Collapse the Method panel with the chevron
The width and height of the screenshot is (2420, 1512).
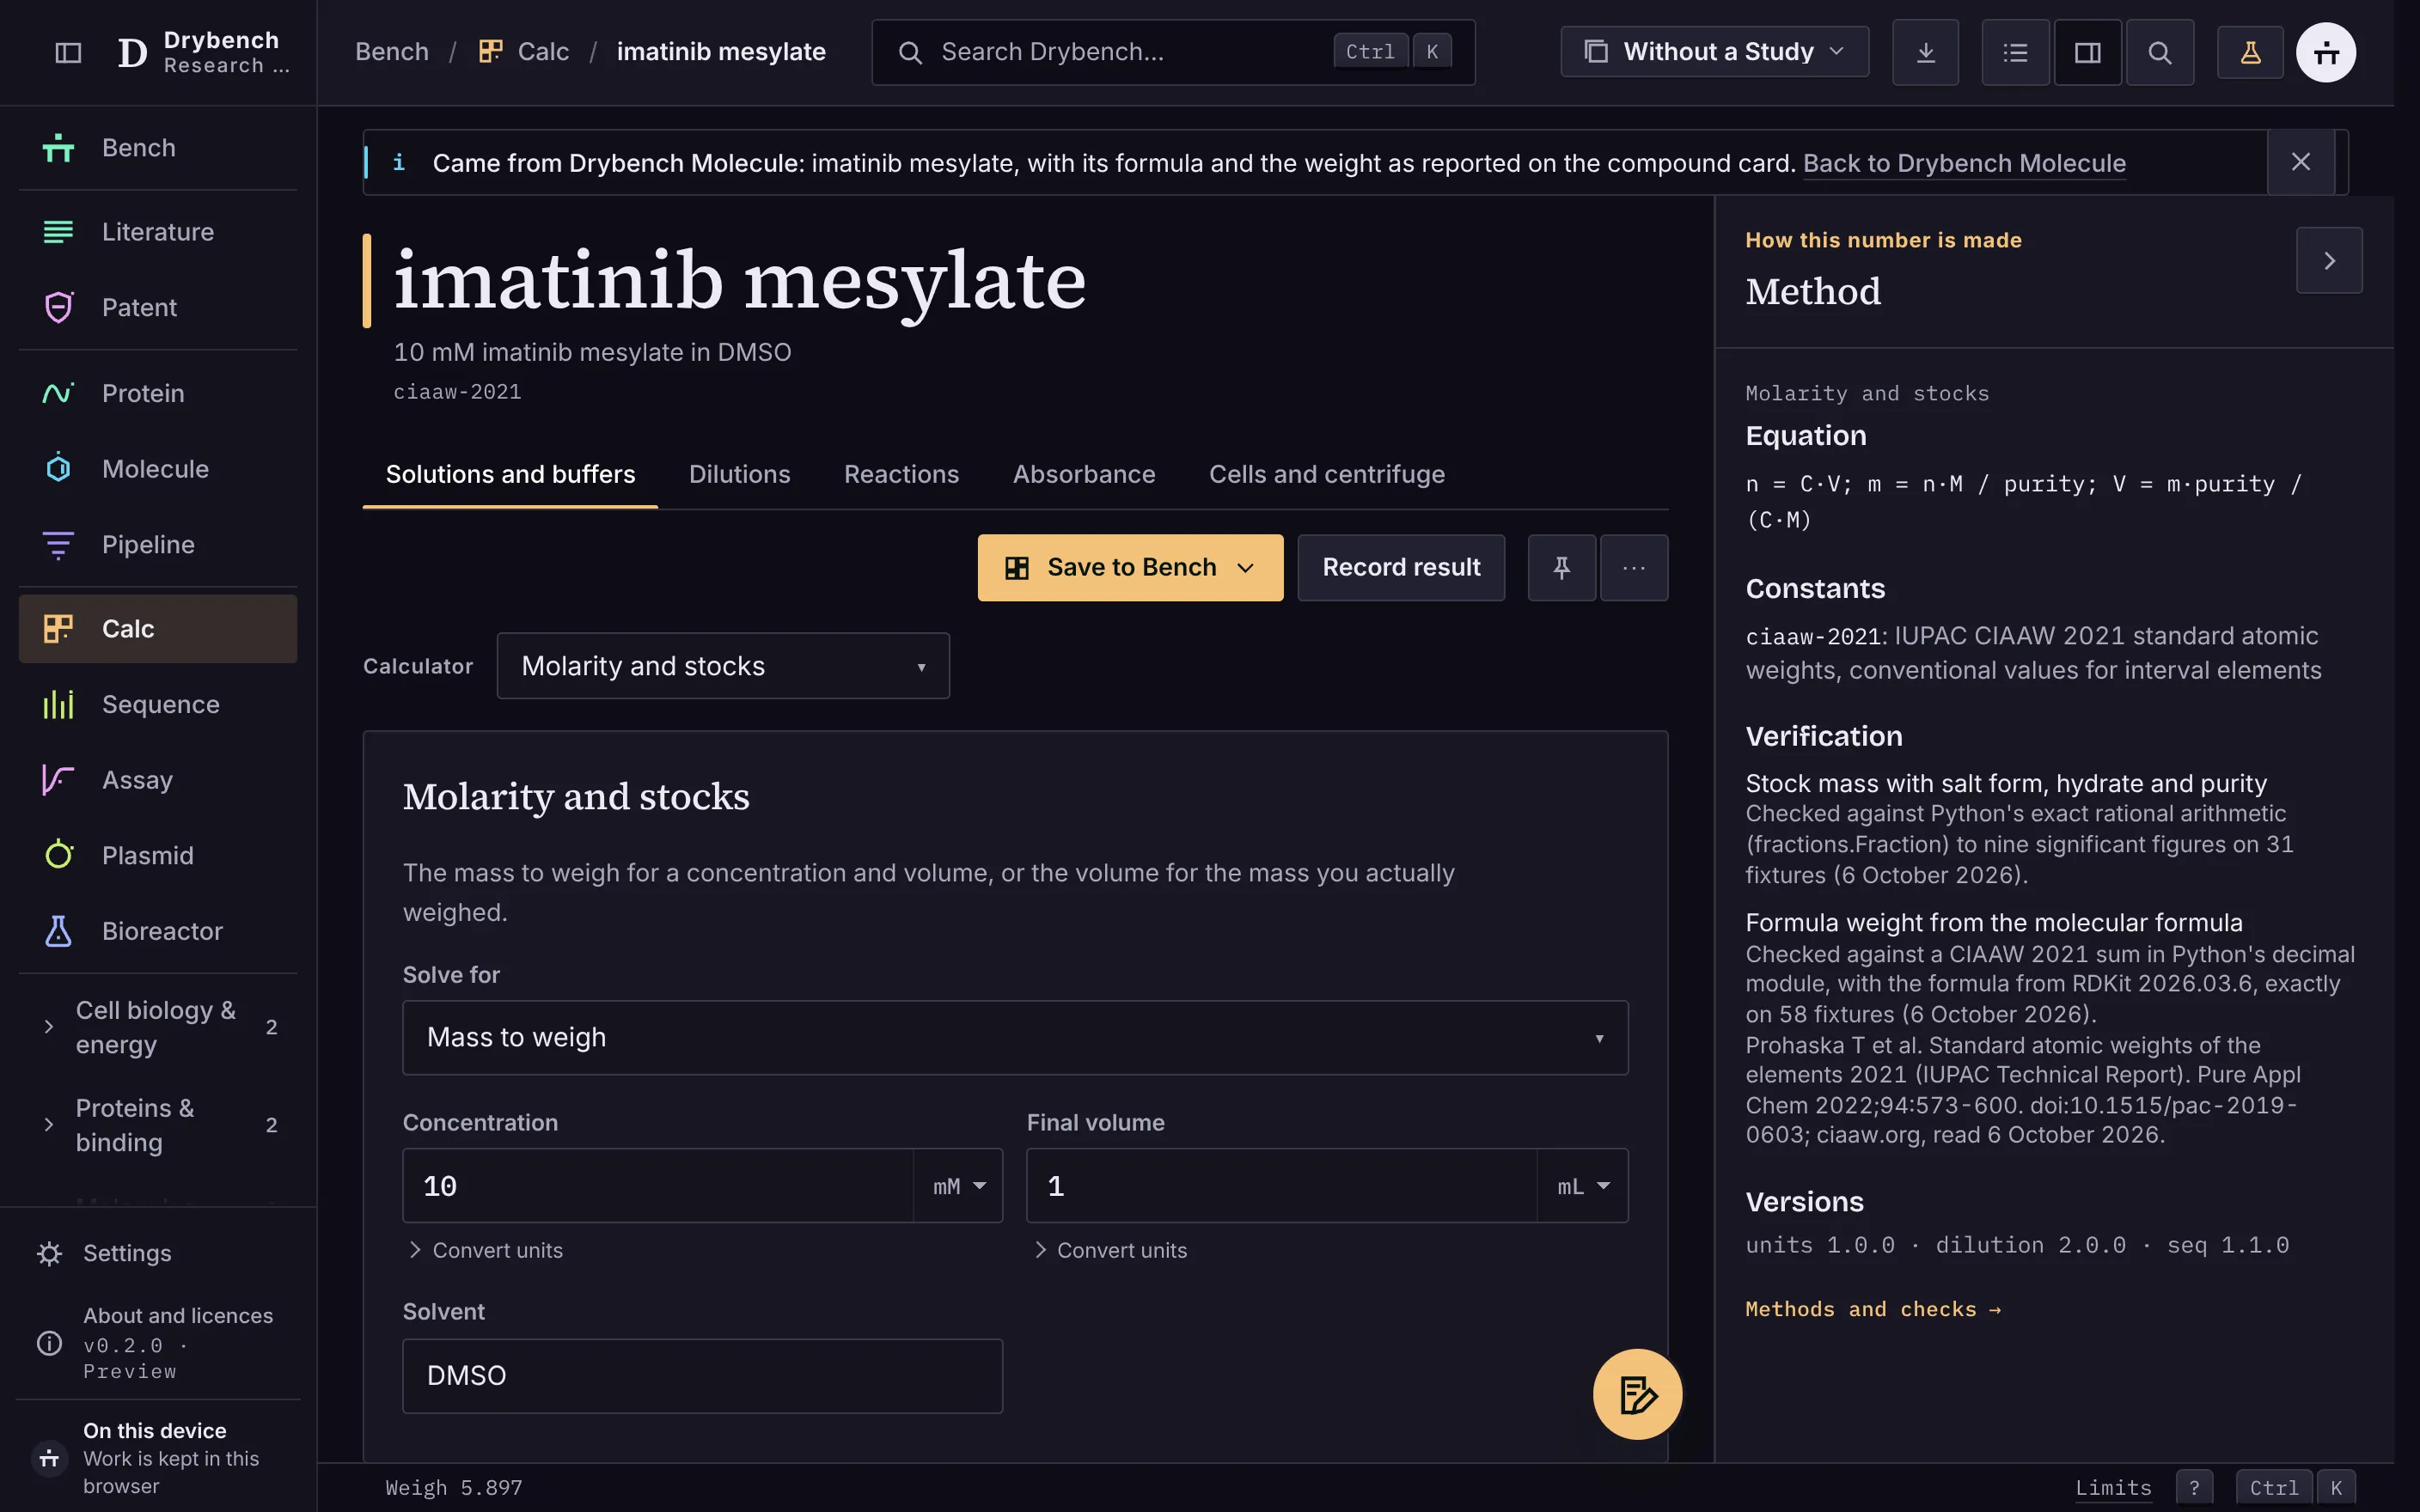pyautogui.click(x=2329, y=260)
